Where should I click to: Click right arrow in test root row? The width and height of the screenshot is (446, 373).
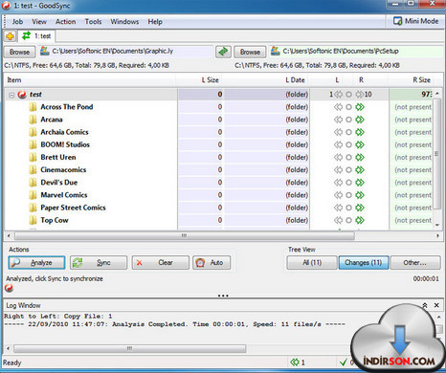click(360, 95)
